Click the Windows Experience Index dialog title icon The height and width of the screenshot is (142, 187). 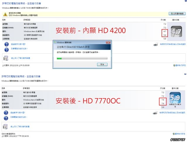(x=55, y=42)
